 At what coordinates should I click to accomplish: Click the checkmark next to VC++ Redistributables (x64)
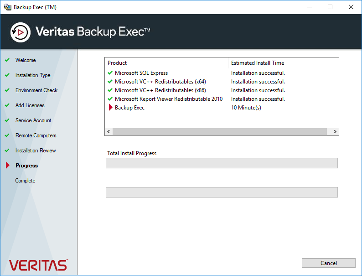click(110, 81)
